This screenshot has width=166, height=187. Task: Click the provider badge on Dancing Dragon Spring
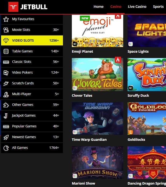tap(130, 176)
